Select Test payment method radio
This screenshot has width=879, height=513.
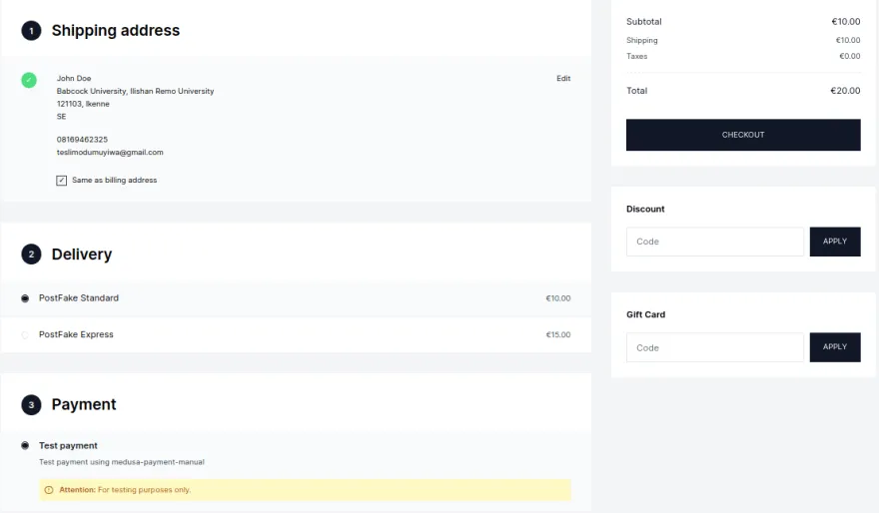click(25, 446)
